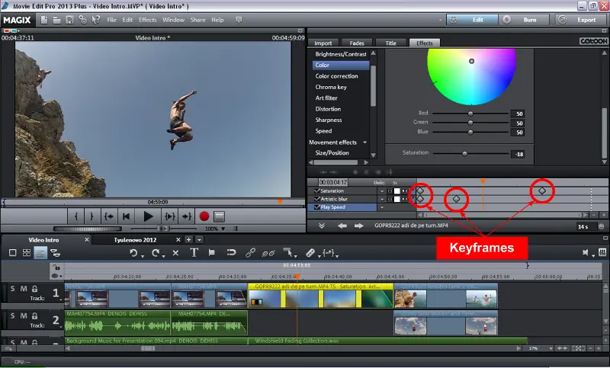The image size is (610, 368).
Task: Adjust the Saturation slider handle
Action: click(464, 154)
